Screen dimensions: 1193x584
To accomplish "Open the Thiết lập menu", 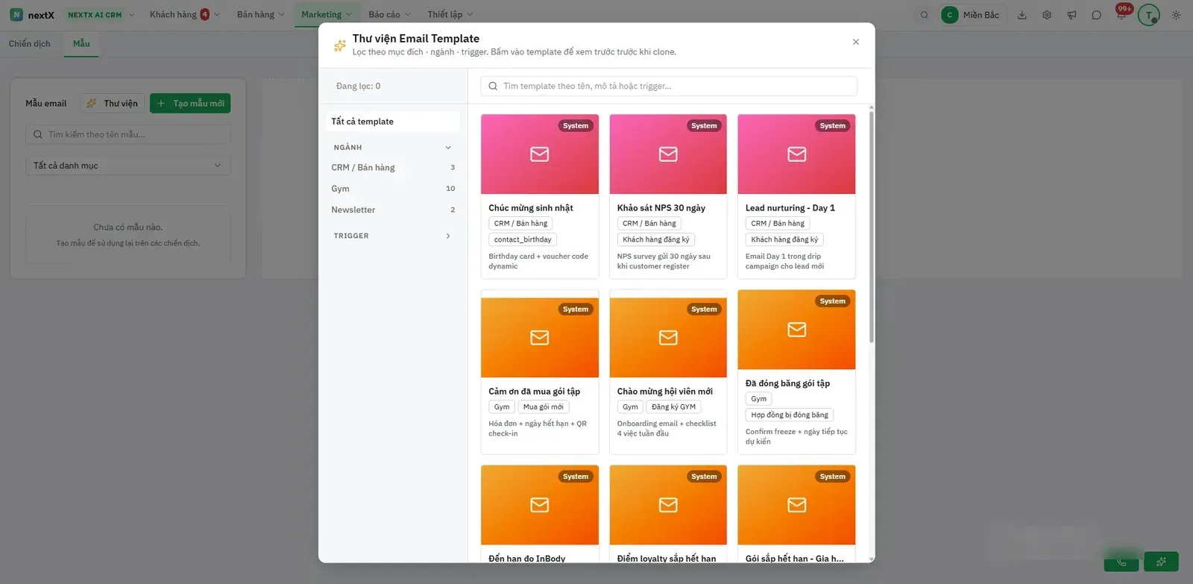I will pyautogui.click(x=450, y=15).
